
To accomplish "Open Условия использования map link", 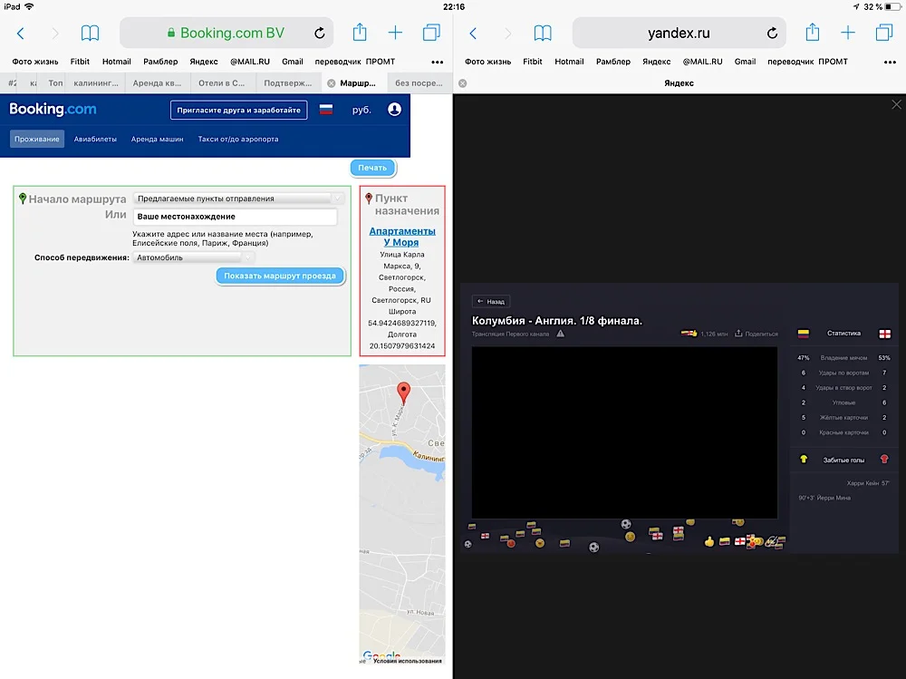I will click(408, 661).
